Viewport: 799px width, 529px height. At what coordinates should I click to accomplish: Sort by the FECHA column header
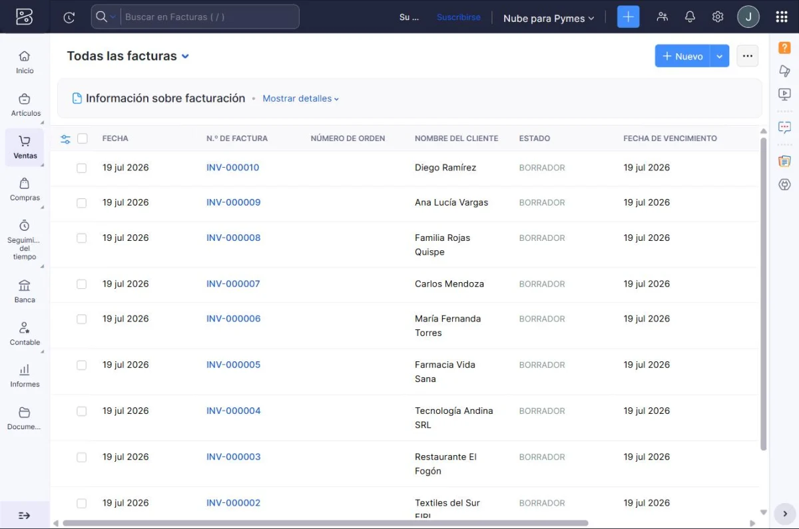coord(115,138)
